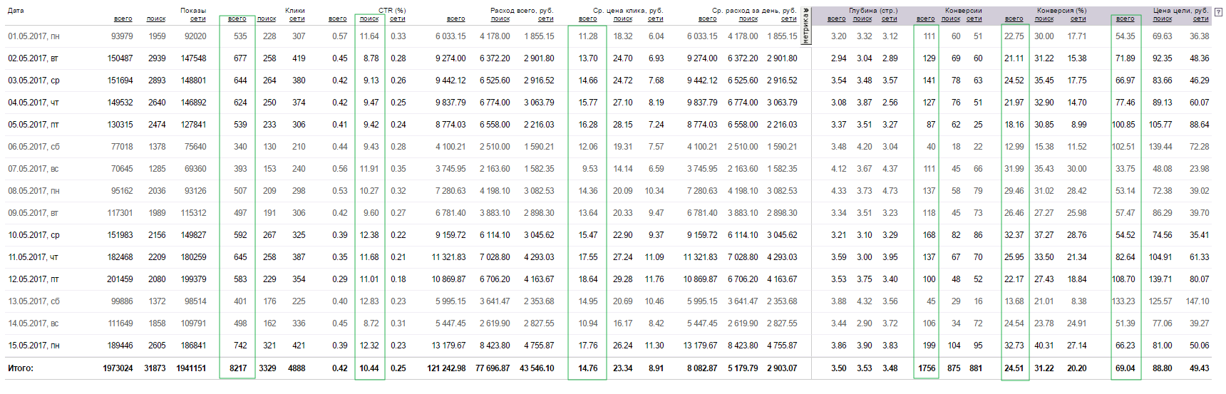Sort by Ср. расход за день поиск
The image size is (1226, 394).
click(x=748, y=19)
